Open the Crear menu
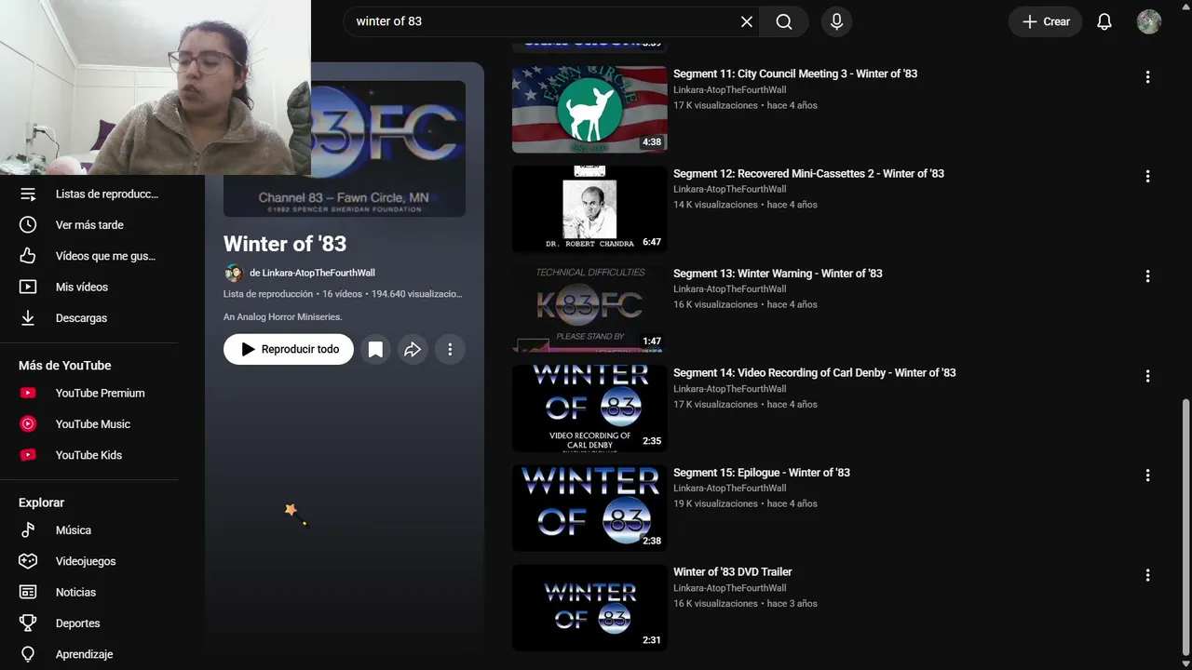Image resolution: width=1192 pixels, height=670 pixels. tap(1046, 21)
